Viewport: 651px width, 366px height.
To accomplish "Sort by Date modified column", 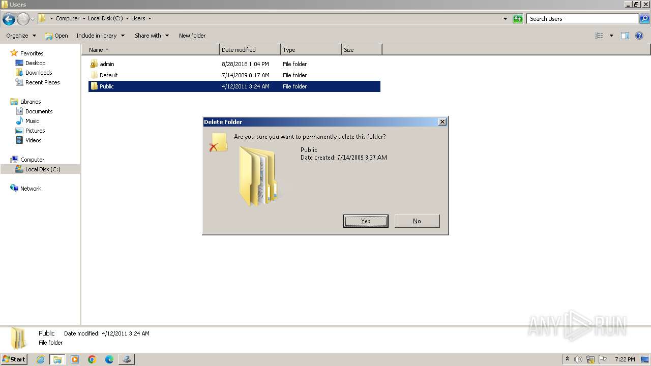I will [250, 50].
